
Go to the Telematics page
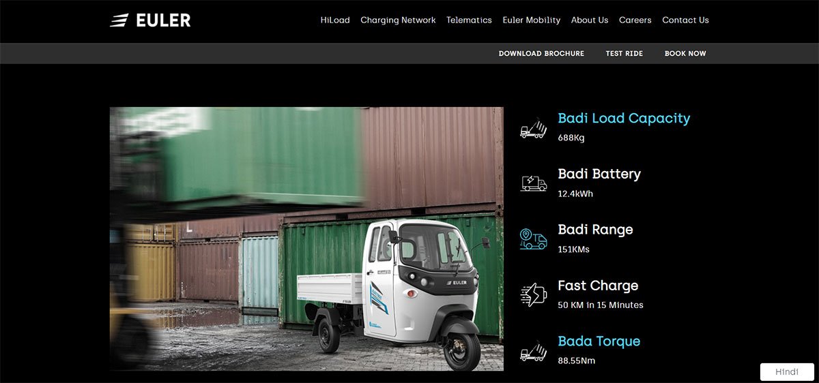pos(469,20)
